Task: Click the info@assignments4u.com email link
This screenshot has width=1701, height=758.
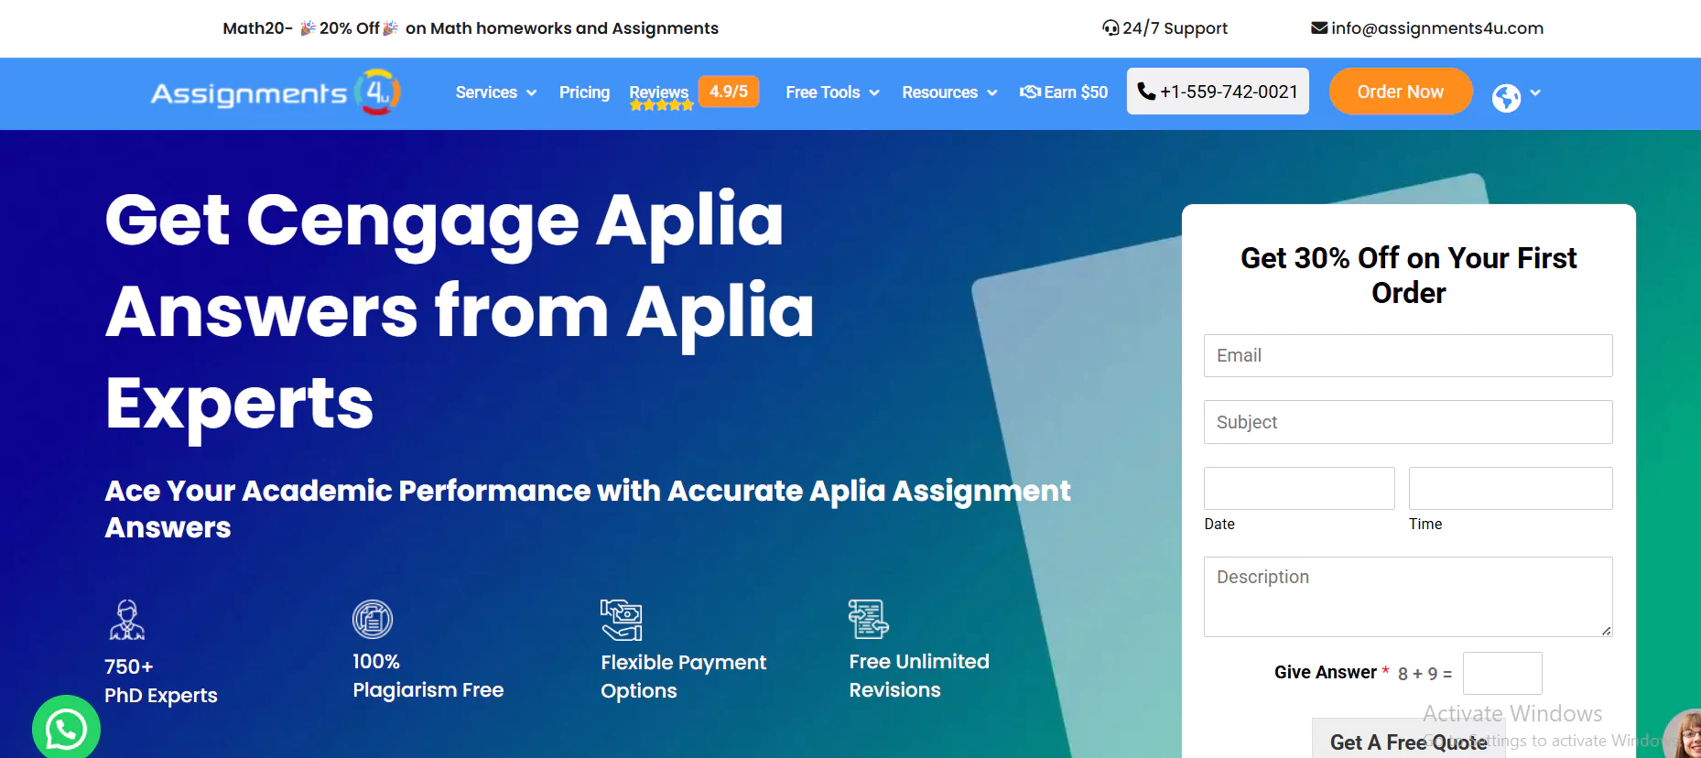Action: pos(1427,28)
